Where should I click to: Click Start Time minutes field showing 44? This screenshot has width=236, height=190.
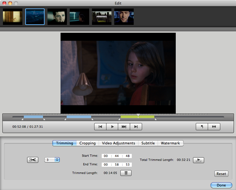pyautogui.click(x=117, y=156)
